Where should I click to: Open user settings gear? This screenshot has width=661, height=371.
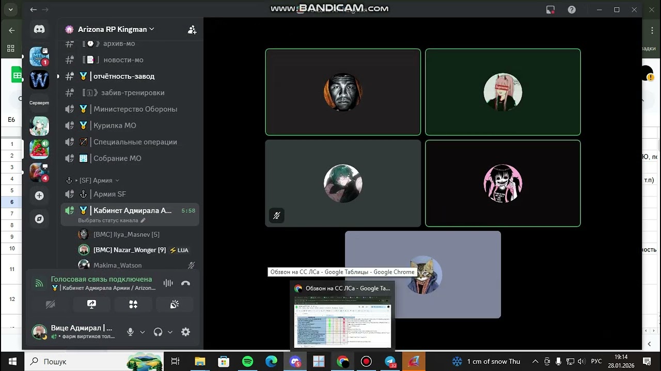(x=185, y=332)
